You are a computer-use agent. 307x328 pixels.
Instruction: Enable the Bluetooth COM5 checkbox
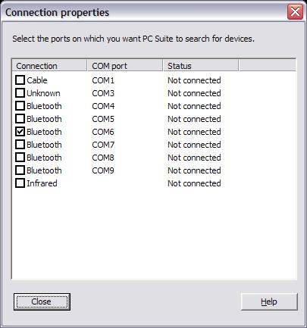20,119
